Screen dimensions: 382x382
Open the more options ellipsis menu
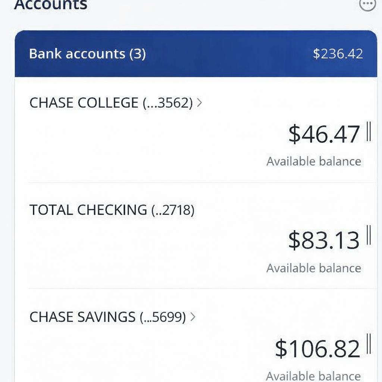click(367, 4)
